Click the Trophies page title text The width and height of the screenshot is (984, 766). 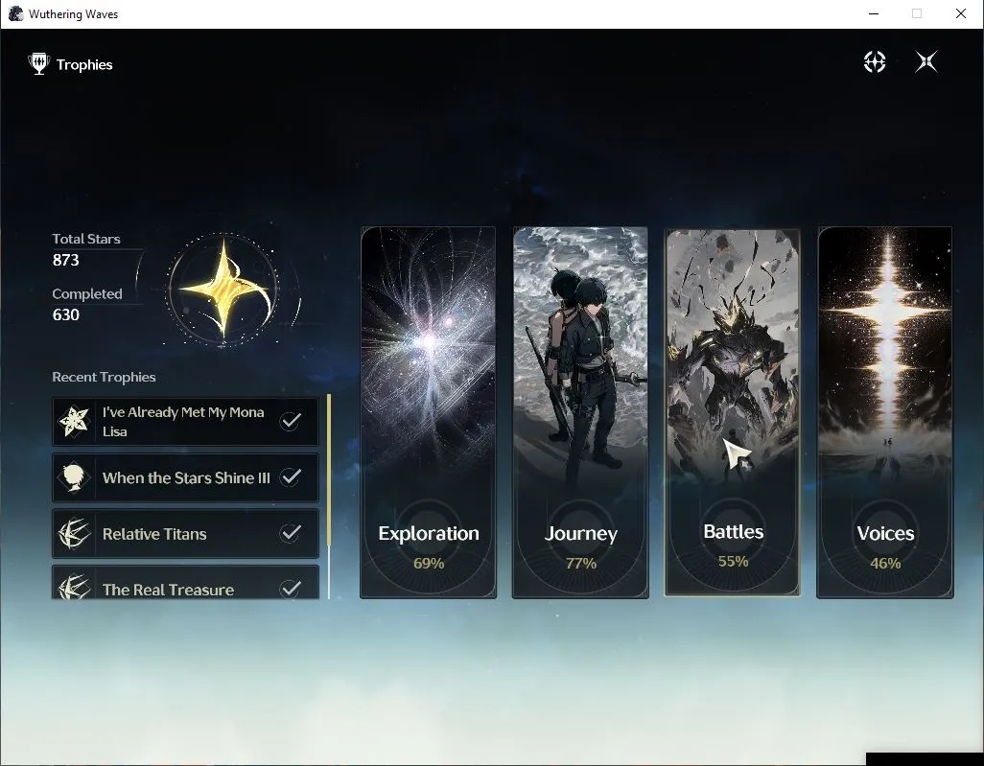pyautogui.click(x=84, y=64)
